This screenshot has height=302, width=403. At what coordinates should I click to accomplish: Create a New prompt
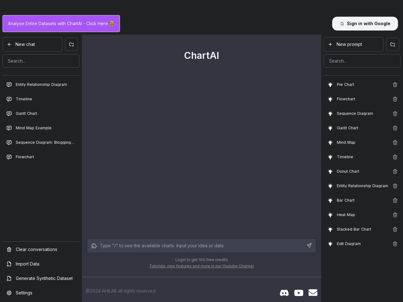[354, 44]
